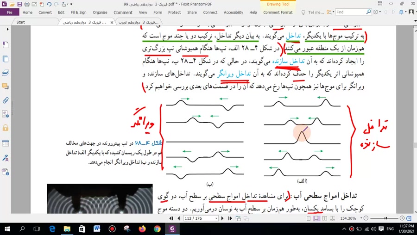
Task: Expand the left navigation panel arrow
Action: tap(7, 29)
